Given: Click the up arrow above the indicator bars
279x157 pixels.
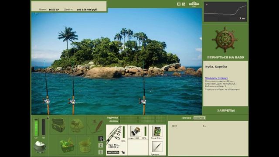Looking at the screenshot, I should [x=48, y=118].
